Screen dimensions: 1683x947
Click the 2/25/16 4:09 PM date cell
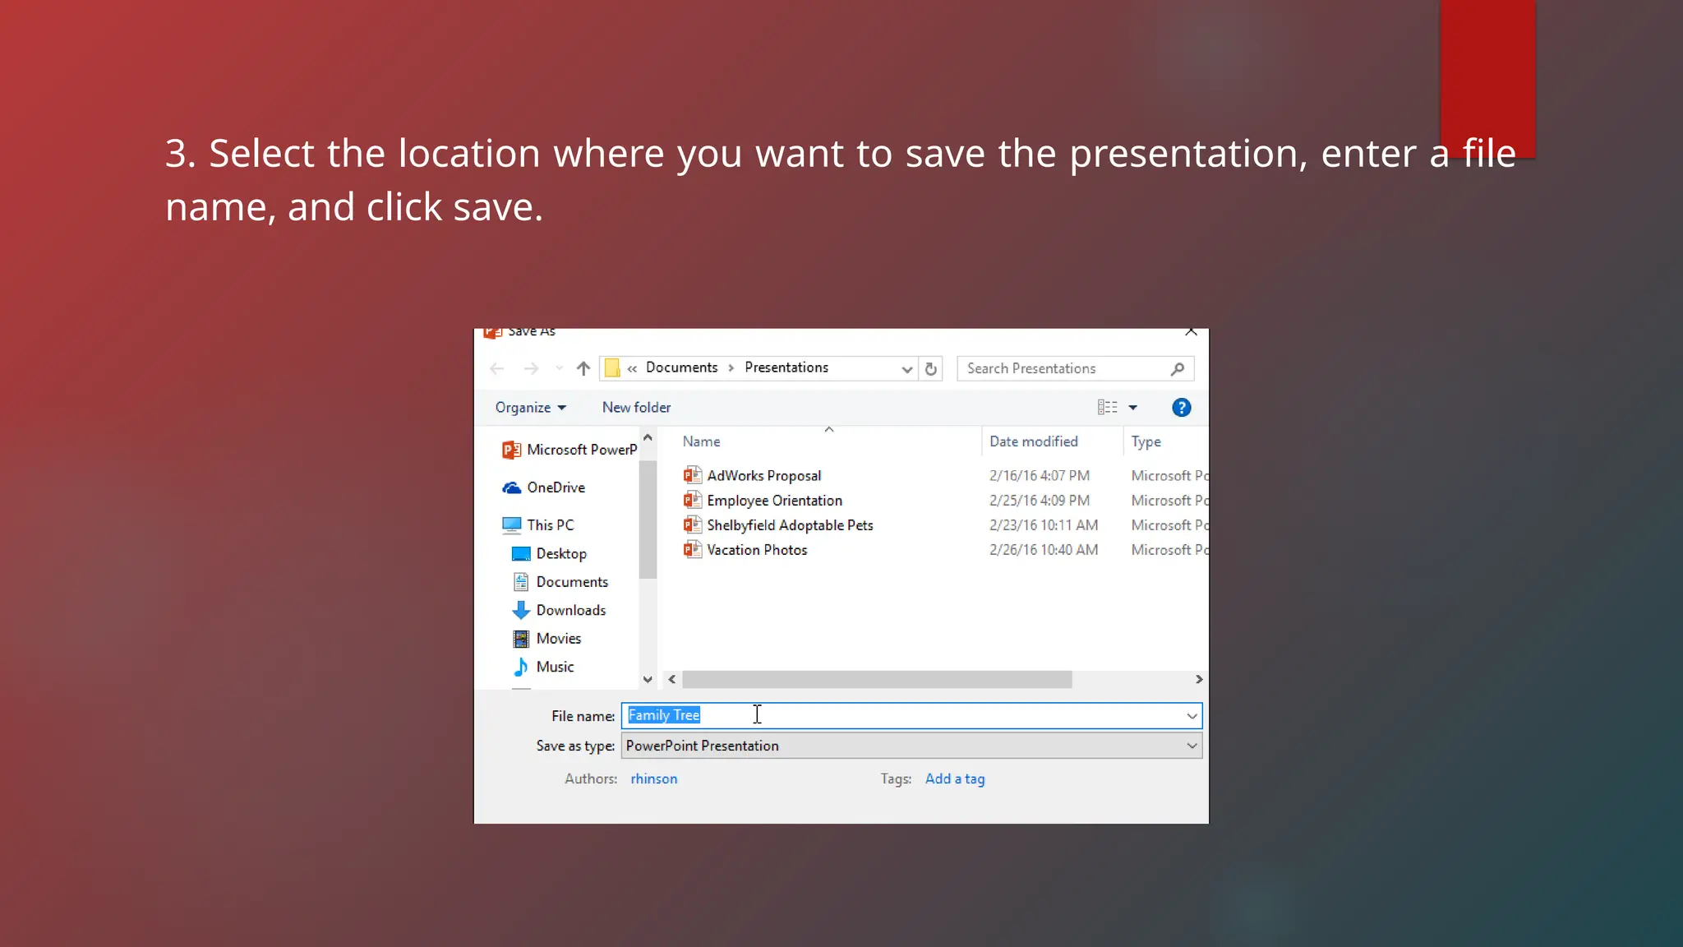coord(1040,501)
